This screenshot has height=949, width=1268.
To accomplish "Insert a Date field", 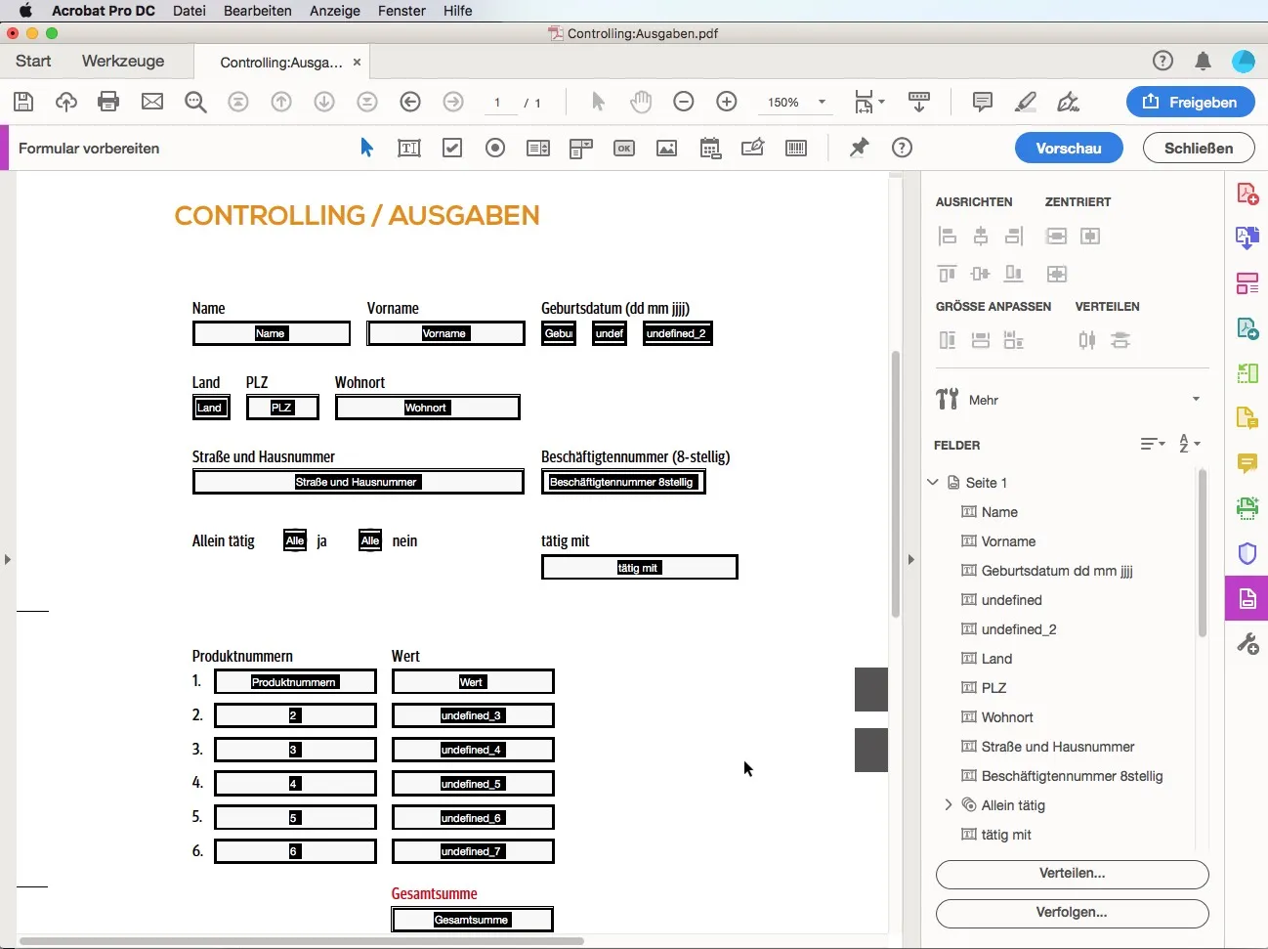I will pyautogui.click(x=711, y=148).
